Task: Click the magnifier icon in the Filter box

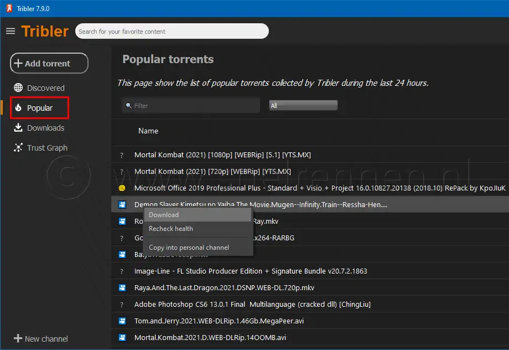Action: pos(129,106)
